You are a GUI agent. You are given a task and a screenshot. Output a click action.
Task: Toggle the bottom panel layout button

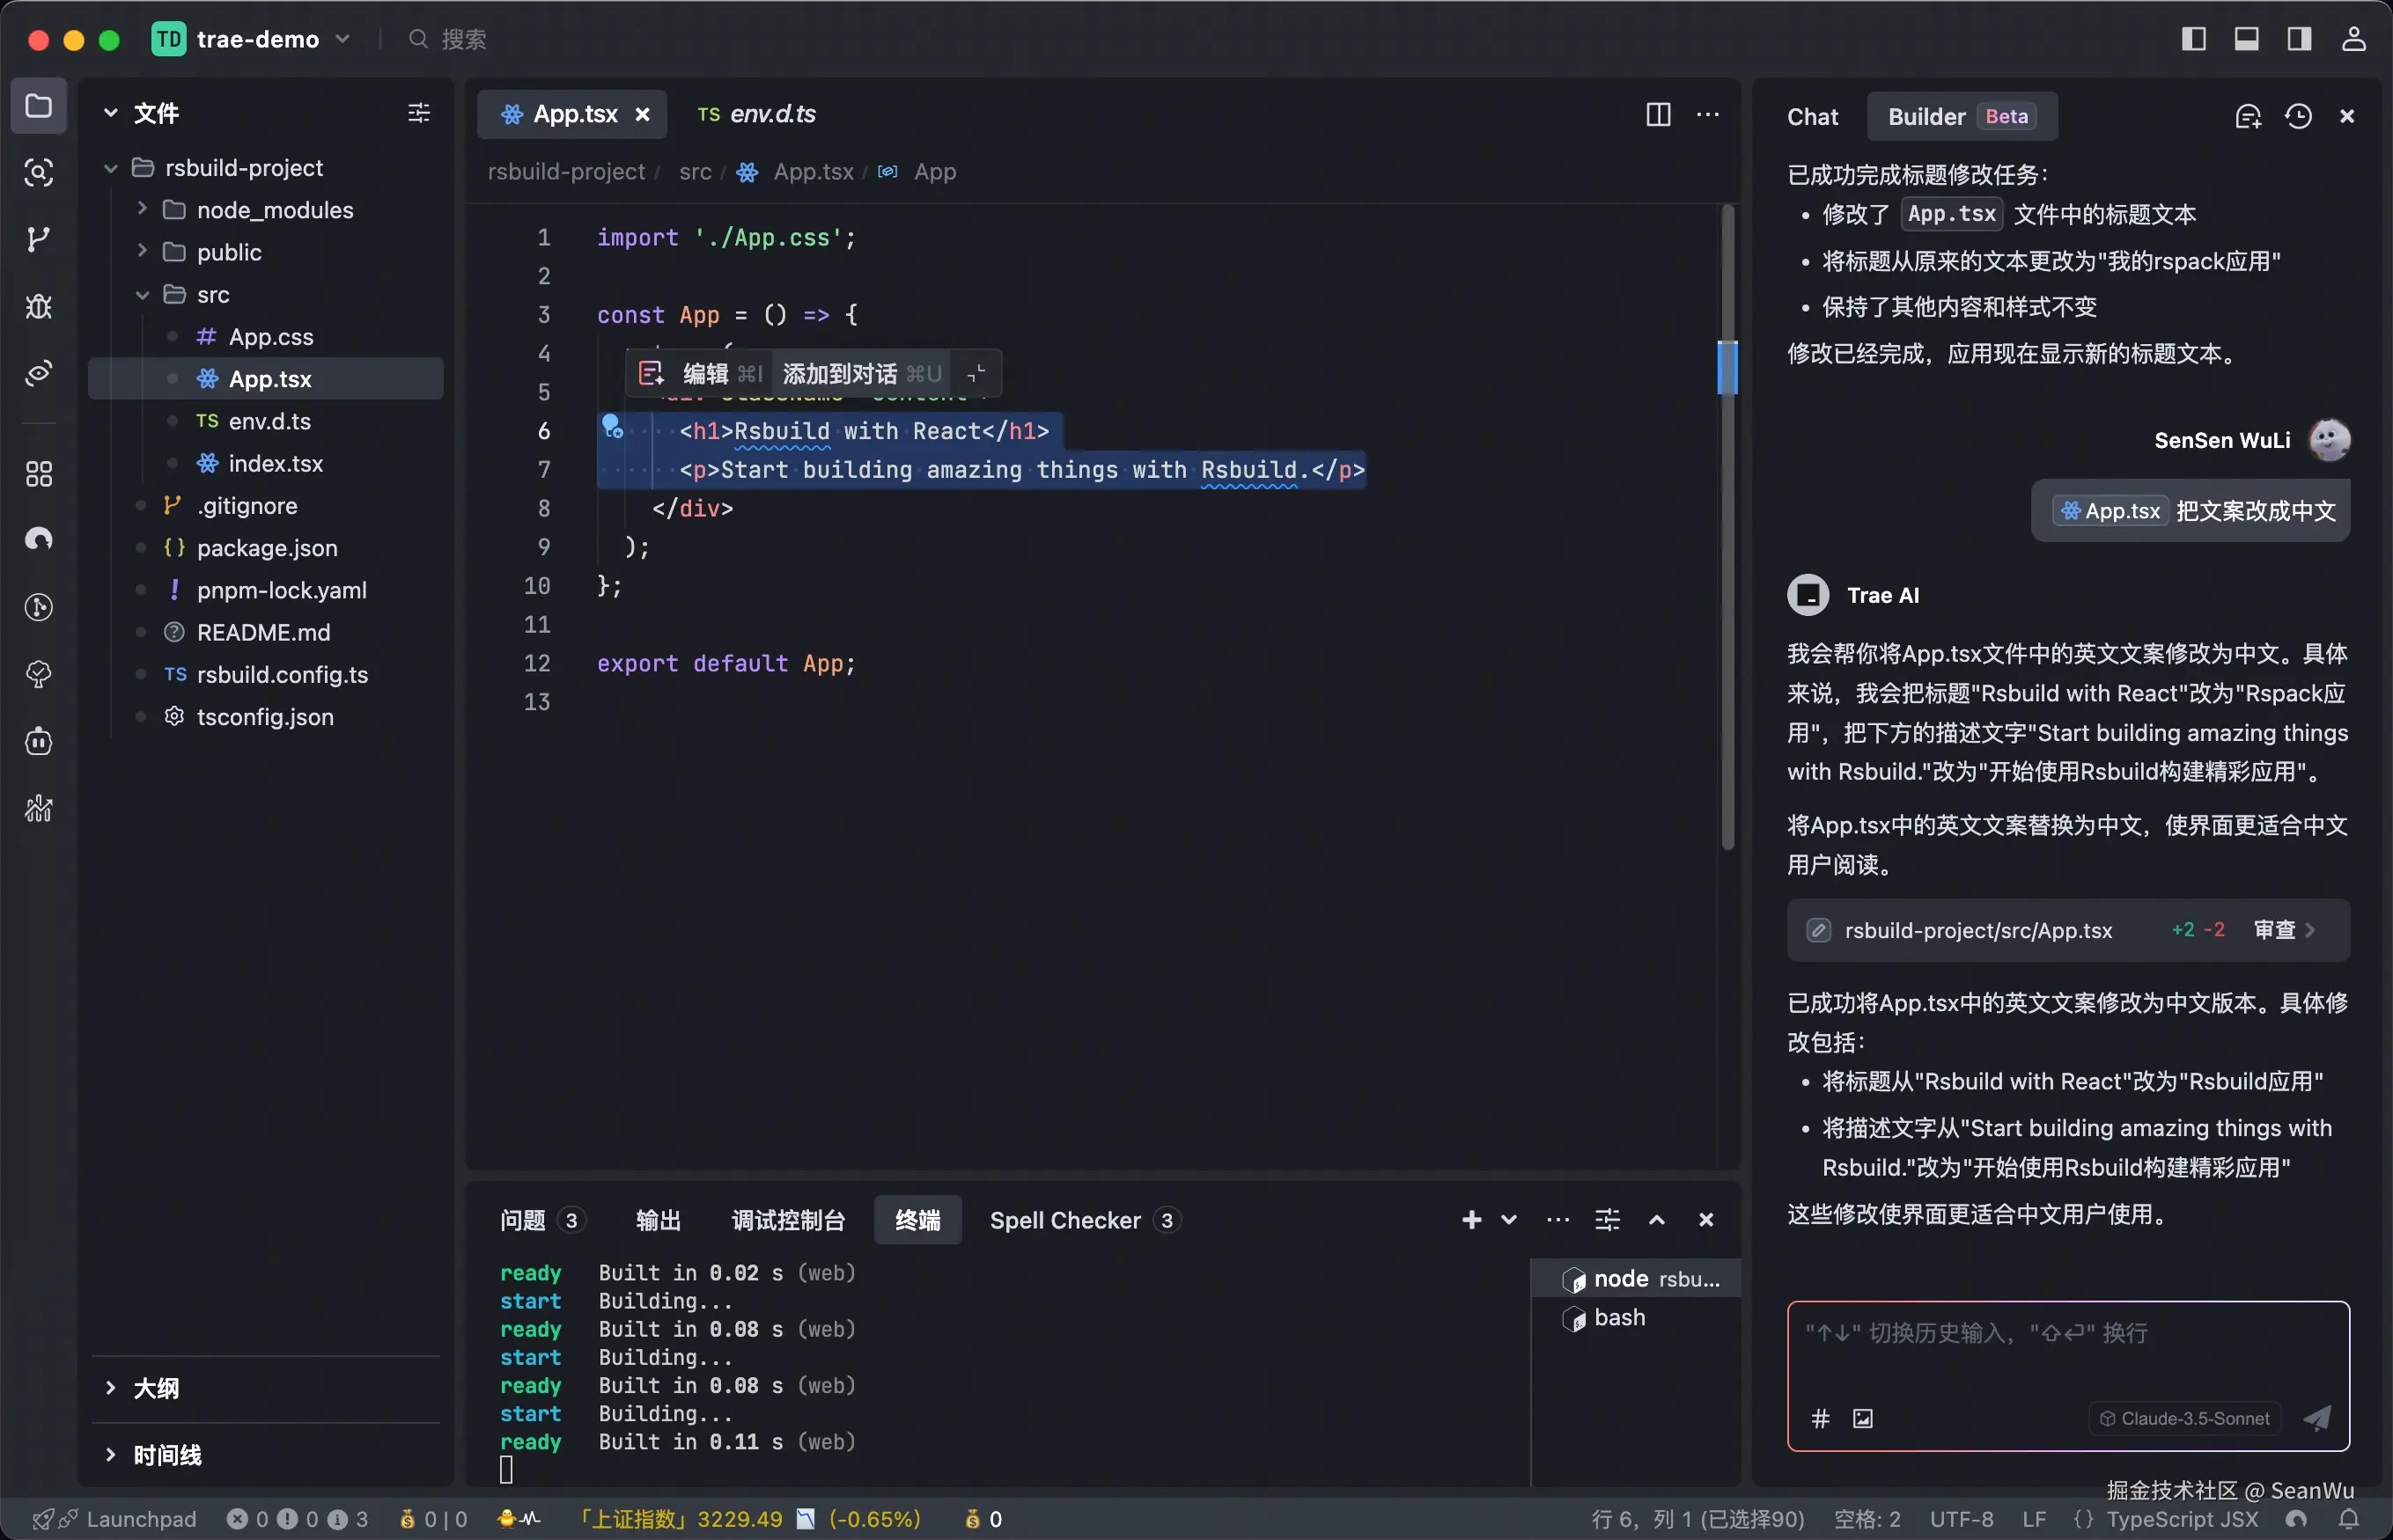(x=2246, y=39)
